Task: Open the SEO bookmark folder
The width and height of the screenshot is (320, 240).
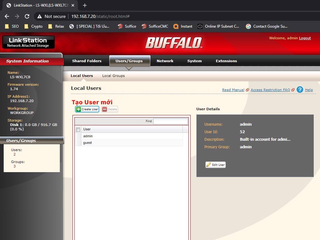Action: [12, 26]
